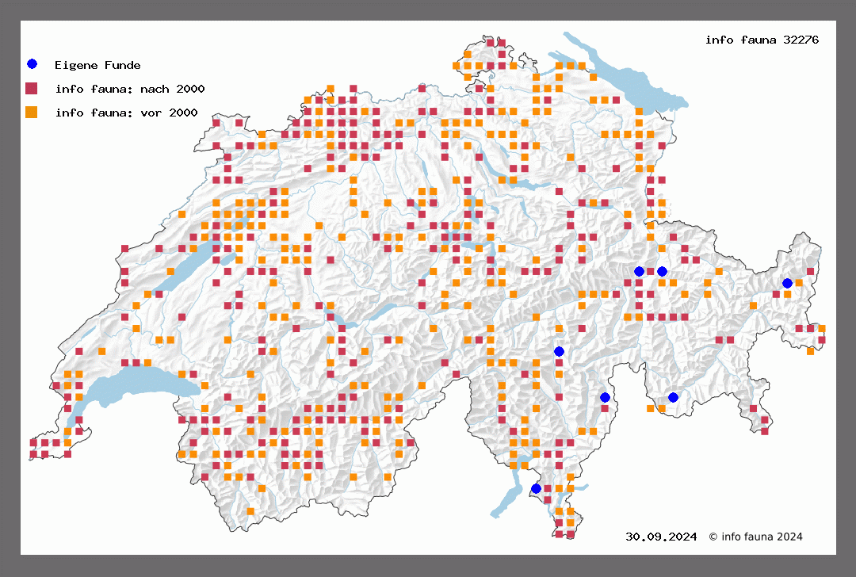
Task: Click the orange square legend marker
Action: pyautogui.click(x=32, y=112)
